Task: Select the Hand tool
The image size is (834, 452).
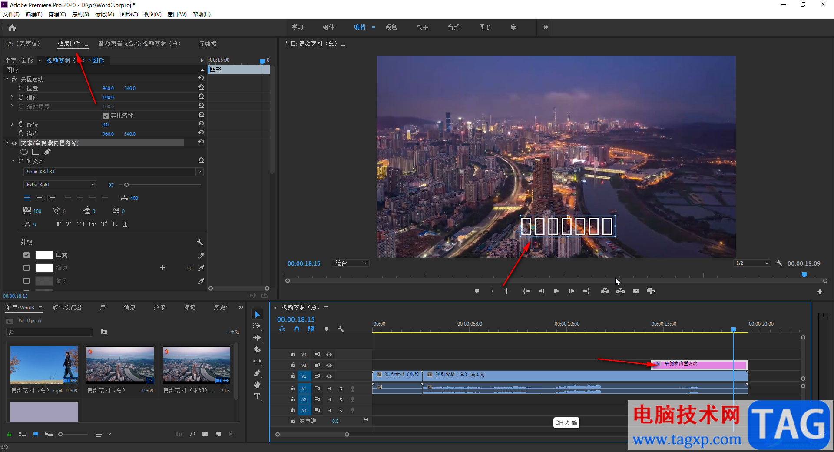Action: tap(257, 385)
